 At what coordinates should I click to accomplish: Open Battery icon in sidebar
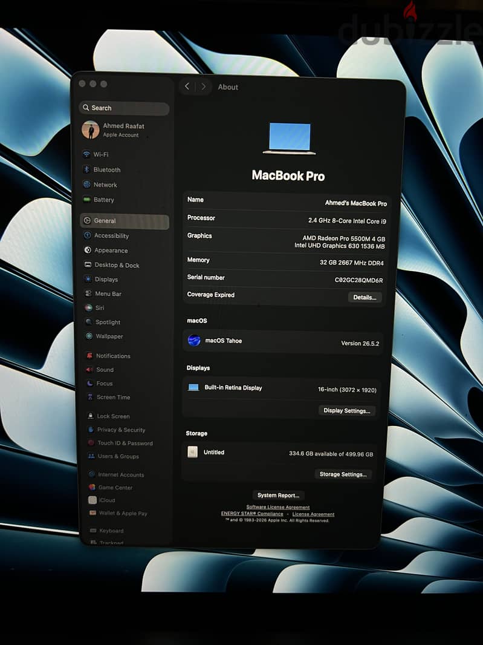click(x=87, y=200)
